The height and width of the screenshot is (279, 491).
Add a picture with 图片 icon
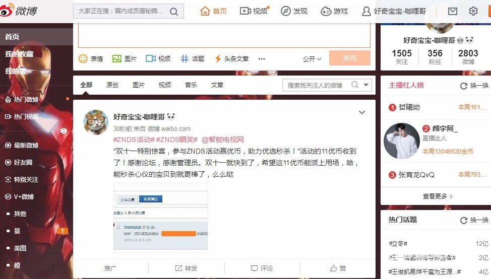pos(117,58)
